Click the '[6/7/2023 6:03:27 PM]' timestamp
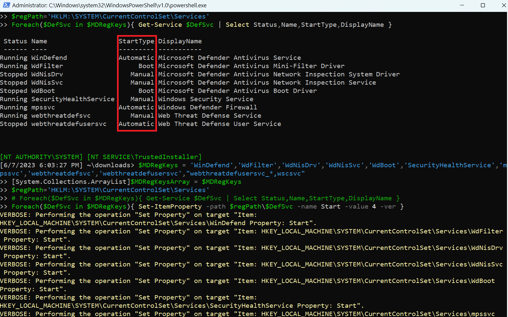This screenshot has width=508, height=317. [x=41, y=165]
